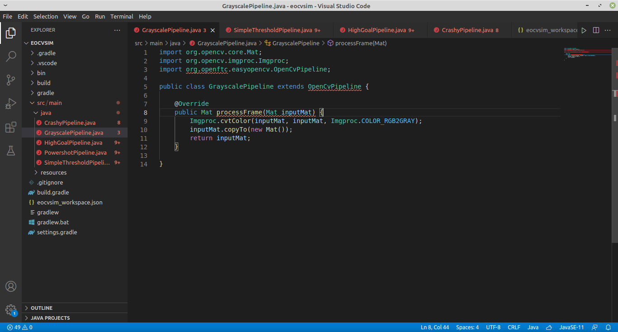
Task: Open the Selection menu
Action: click(46, 16)
